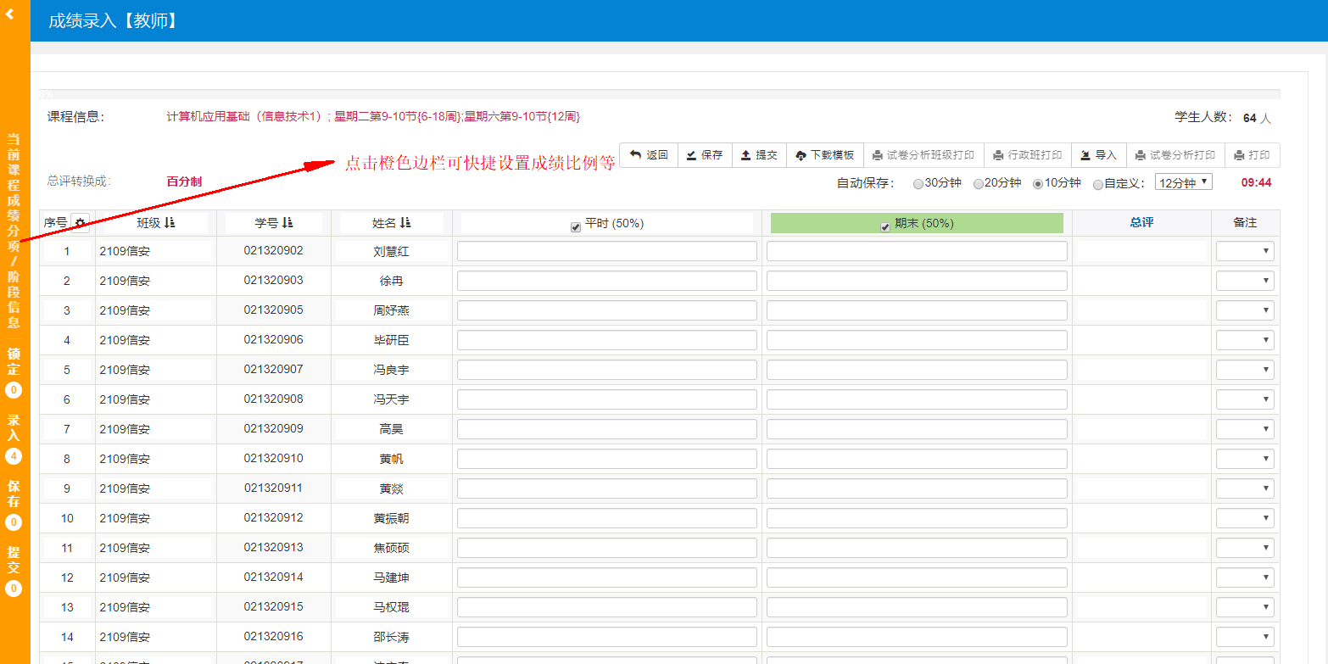Click the 百分制 grade conversion text
The height and width of the screenshot is (664, 1328).
click(x=184, y=181)
